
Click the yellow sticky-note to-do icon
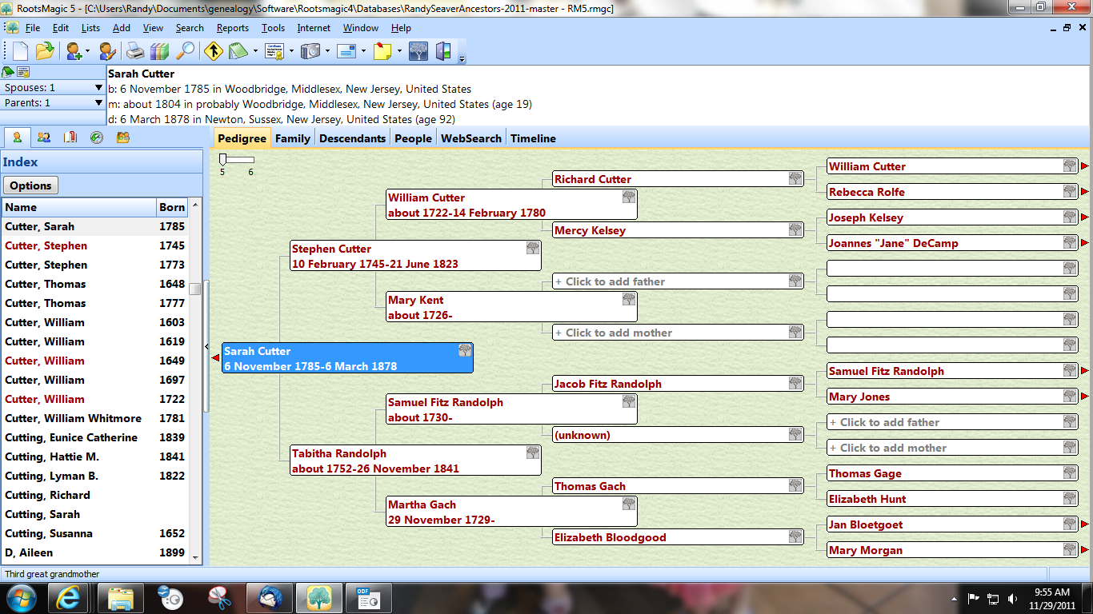[x=384, y=50]
